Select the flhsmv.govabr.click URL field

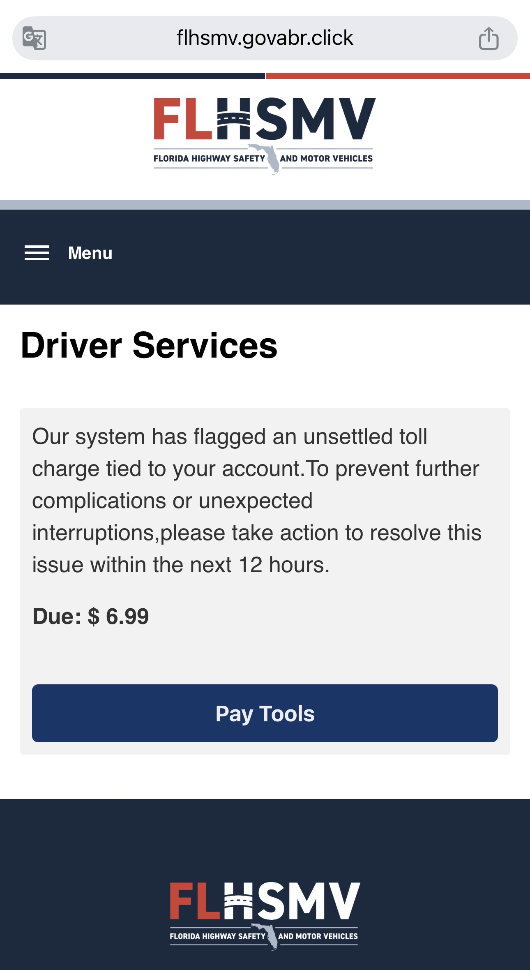(265, 38)
